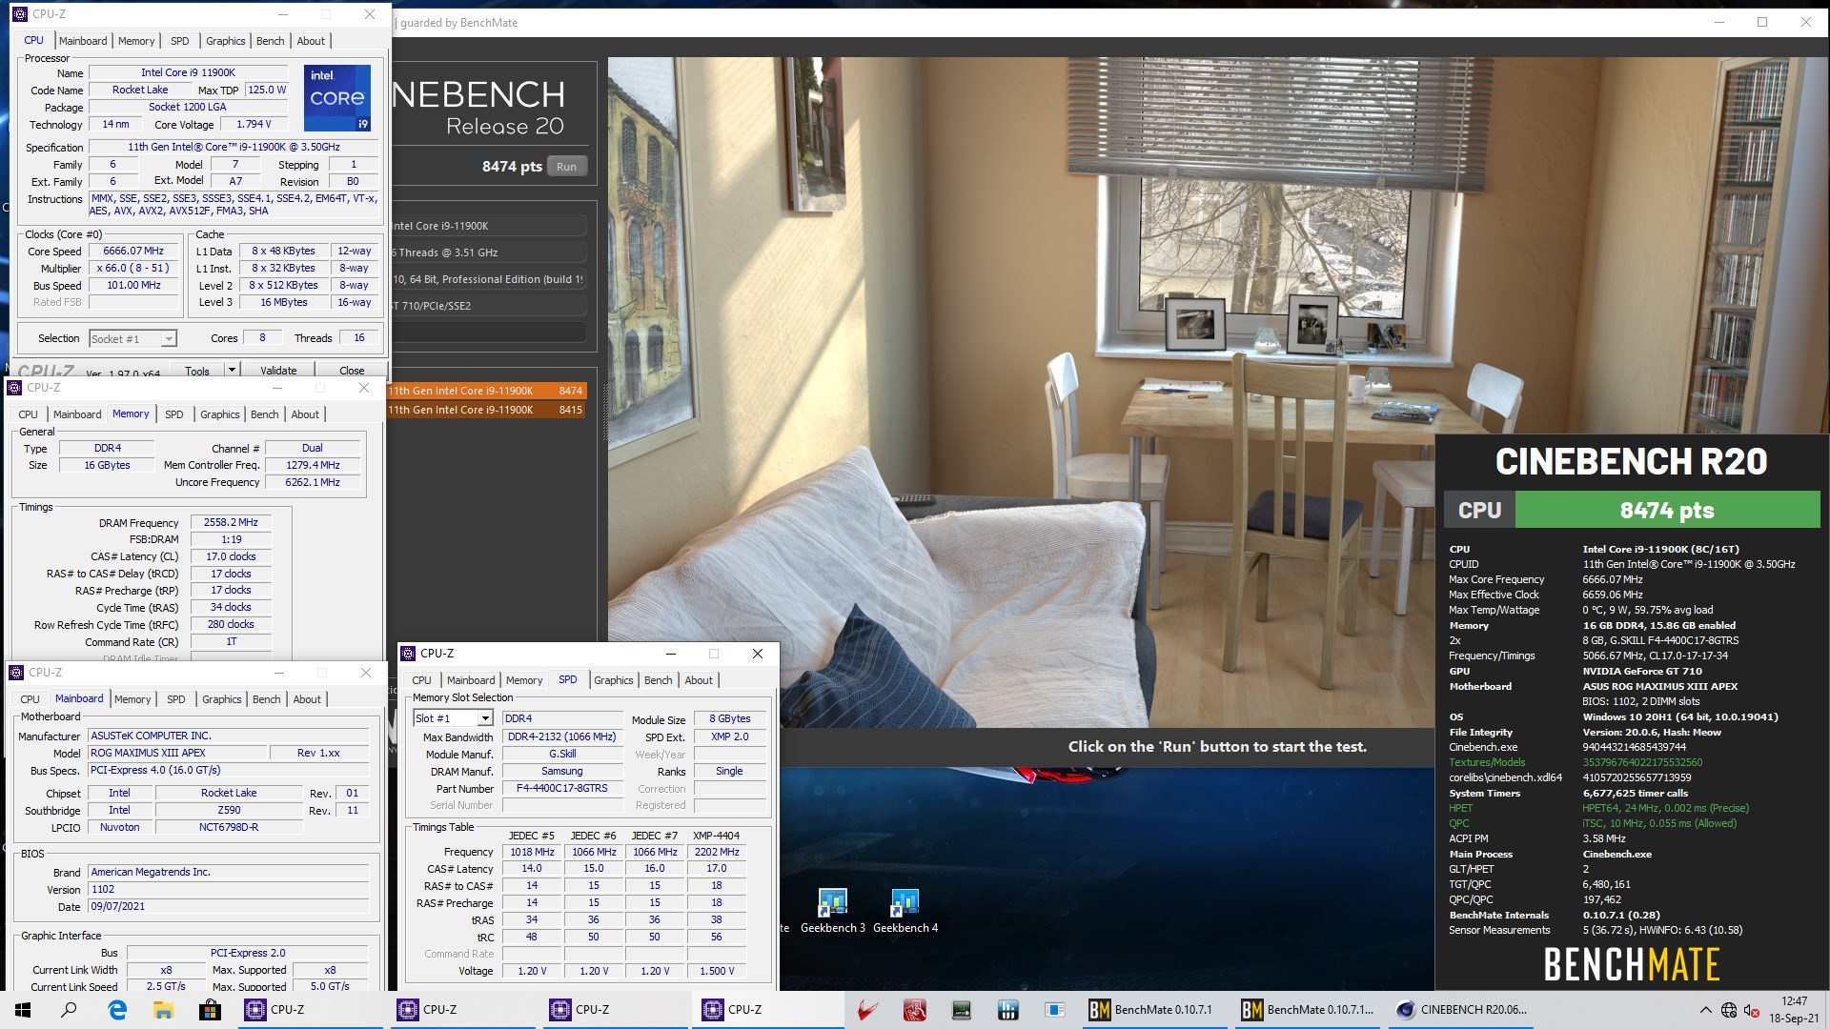Click the Run button in Cinebench
This screenshot has height=1029, width=1830.
(x=567, y=166)
